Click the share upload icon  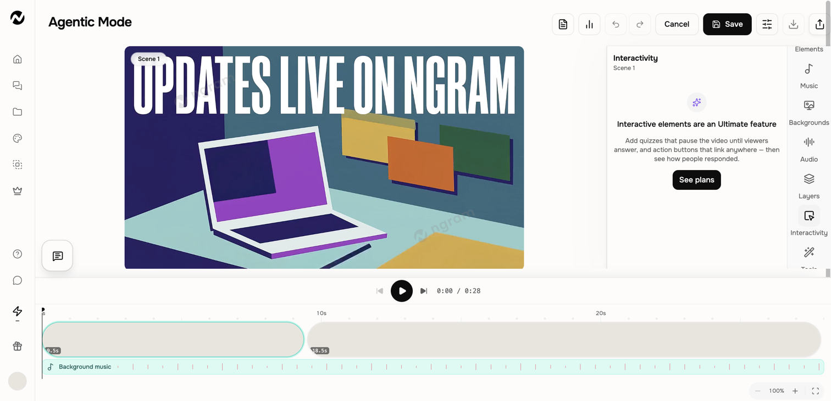(x=819, y=24)
